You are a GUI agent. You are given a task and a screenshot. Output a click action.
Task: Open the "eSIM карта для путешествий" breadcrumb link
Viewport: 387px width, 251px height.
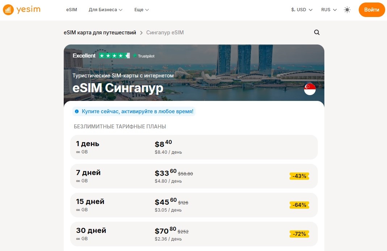click(x=100, y=33)
